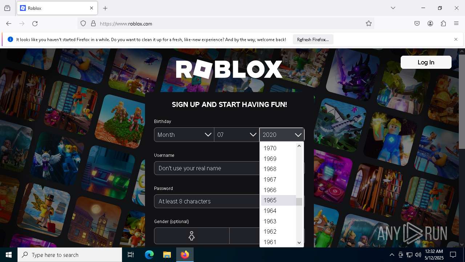Click the Firefox back arrow
Screen dimensions: 465x262
(9, 23)
